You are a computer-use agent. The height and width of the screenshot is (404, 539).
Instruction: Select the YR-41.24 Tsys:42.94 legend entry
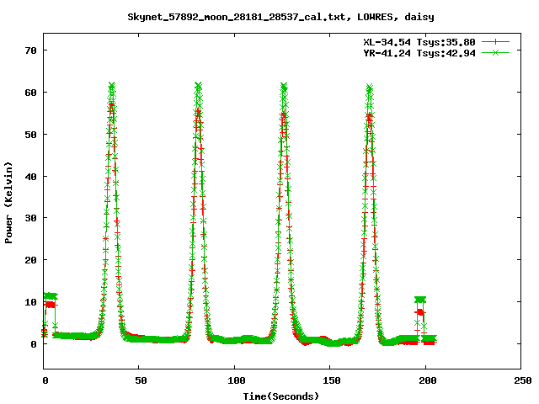click(x=419, y=53)
